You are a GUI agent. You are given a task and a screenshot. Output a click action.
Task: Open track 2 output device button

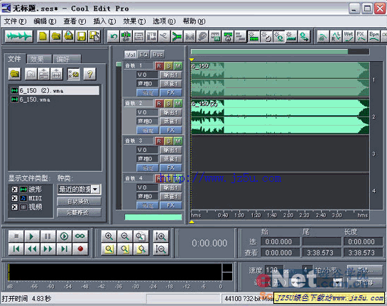171,112
